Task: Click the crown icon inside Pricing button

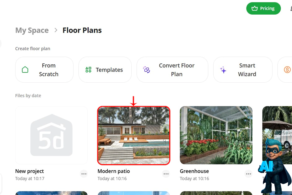Action: point(254,8)
